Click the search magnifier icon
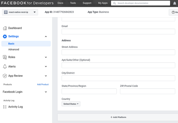This screenshot has height=123, width=178. pyautogui.click(x=114, y=3)
